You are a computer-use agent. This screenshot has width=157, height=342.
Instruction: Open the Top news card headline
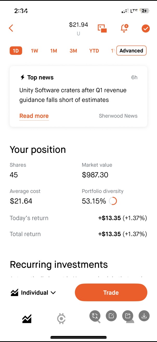click(x=73, y=95)
